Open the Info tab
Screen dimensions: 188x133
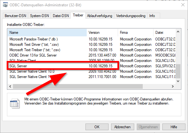(x=152, y=16)
